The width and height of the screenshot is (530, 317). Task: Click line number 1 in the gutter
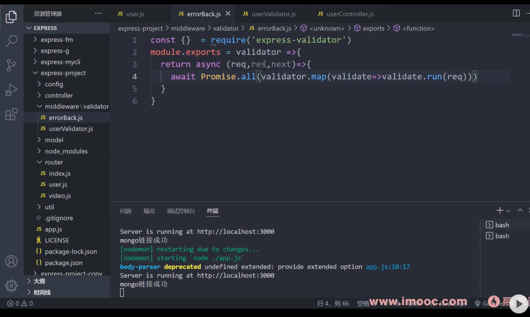[135, 40]
